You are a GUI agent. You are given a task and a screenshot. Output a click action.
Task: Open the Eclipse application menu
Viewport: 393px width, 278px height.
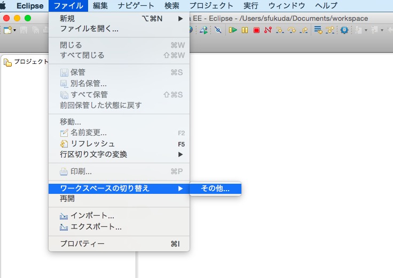tap(30, 5)
